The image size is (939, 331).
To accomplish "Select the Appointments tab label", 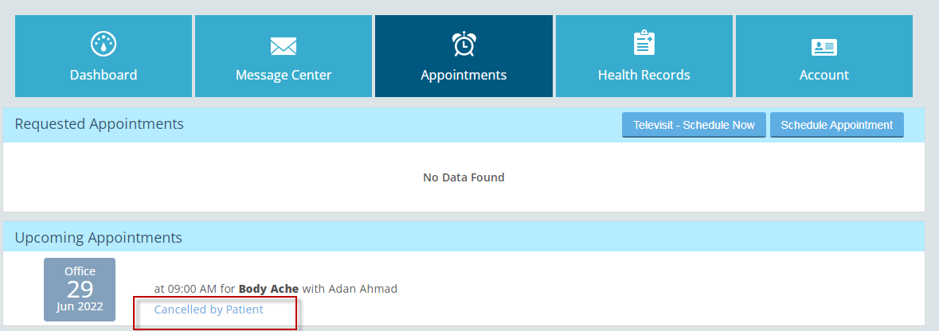I will [464, 75].
